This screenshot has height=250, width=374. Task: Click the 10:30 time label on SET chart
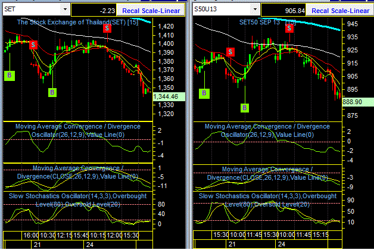coord(48,236)
